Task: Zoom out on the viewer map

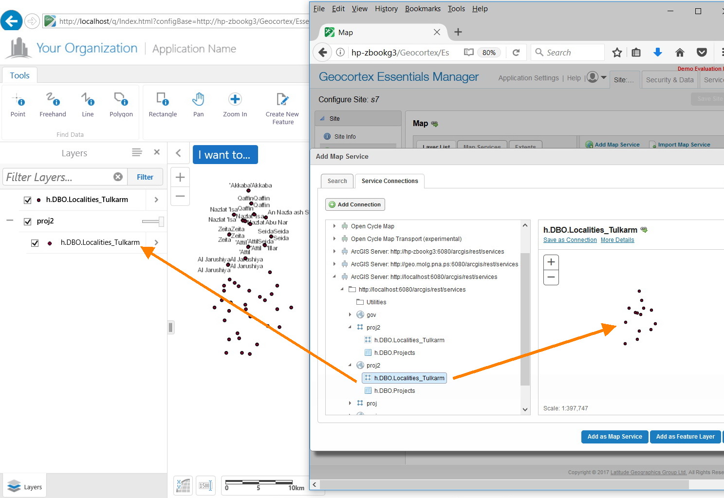Action: click(180, 196)
